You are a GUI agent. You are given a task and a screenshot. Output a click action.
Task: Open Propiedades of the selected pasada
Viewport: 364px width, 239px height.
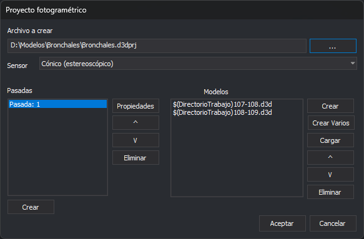pyautogui.click(x=135, y=106)
